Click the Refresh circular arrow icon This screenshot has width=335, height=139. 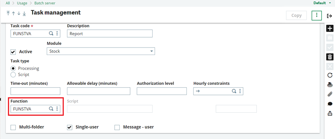click(330, 75)
